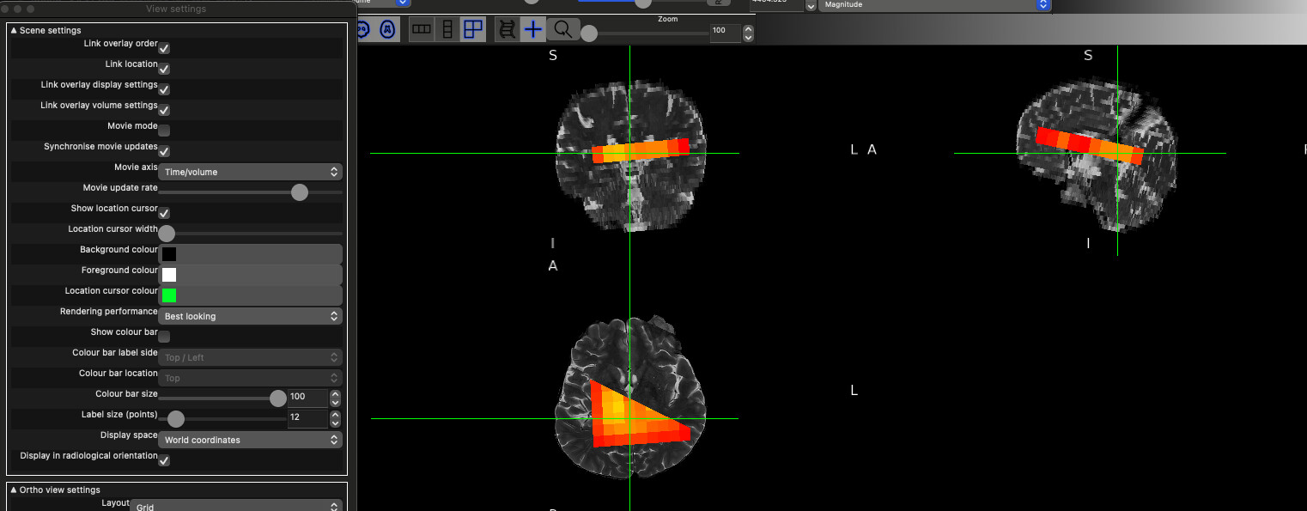Screen dimensions: 1307x511
Task: Open the Rendering performance dropdown
Action: [250, 316]
